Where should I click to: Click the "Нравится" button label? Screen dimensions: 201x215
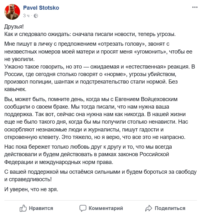pyautogui.click(x=41, y=208)
